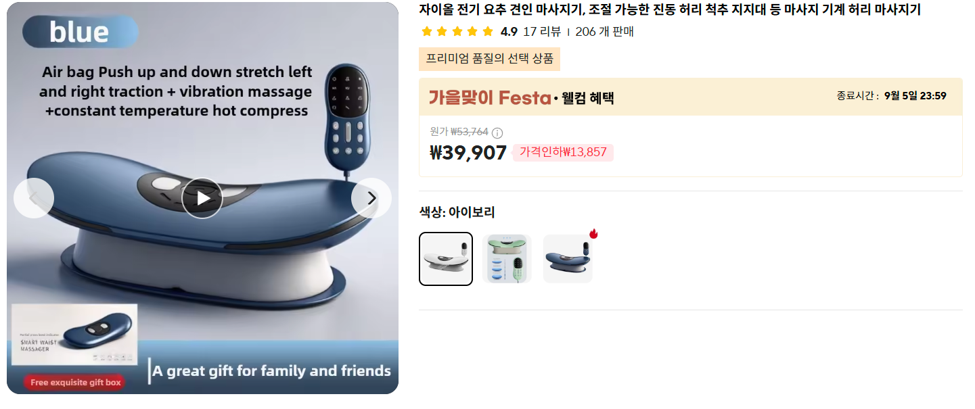
Task: Select the green gift box color thumbnail
Action: tap(506, 259)
